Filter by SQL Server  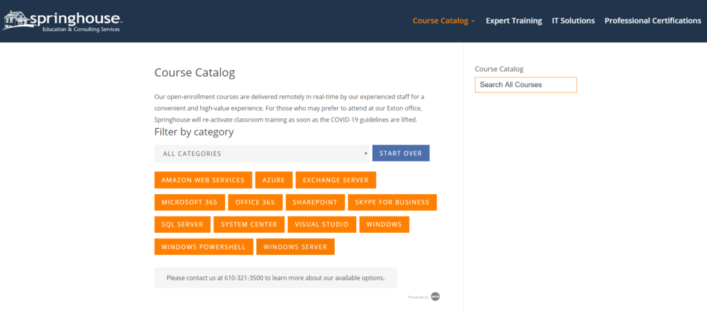click(182, 224)
